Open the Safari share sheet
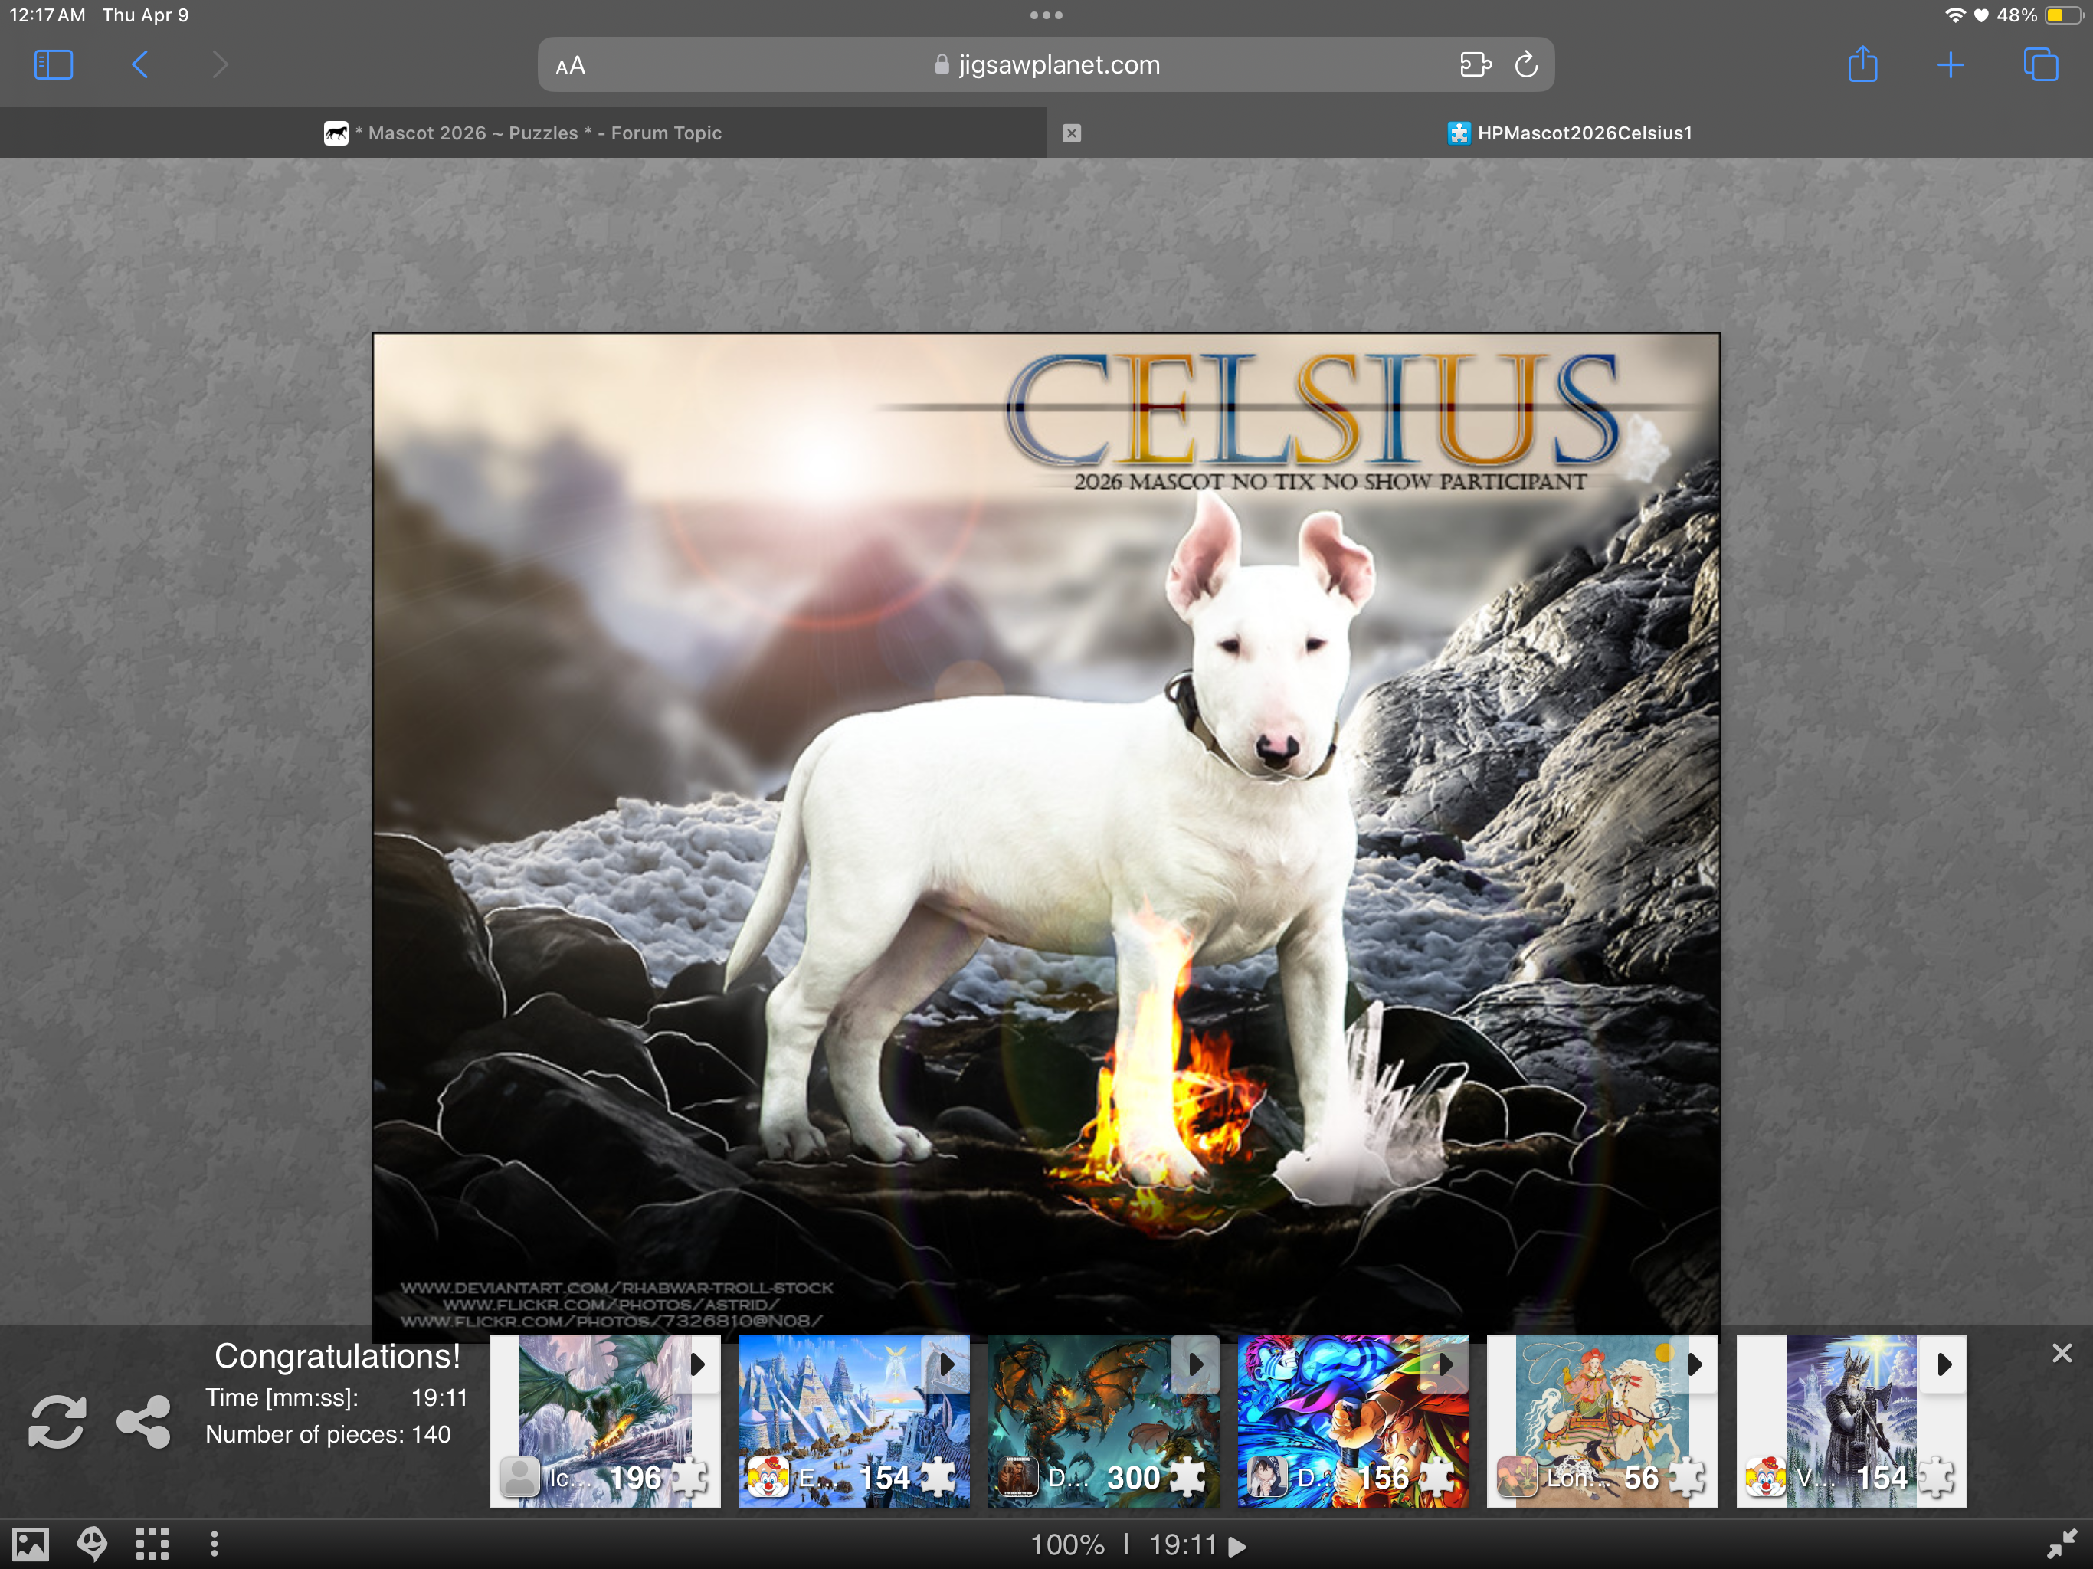 click(1862, 65)
